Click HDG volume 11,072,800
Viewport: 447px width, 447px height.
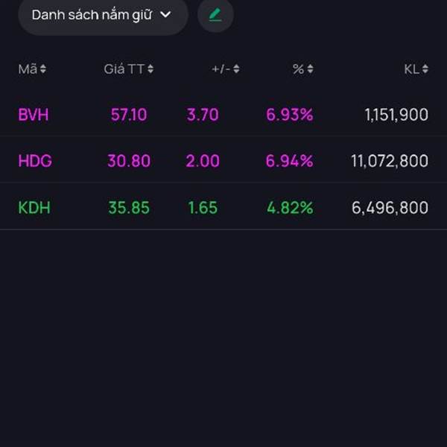[x=390, y=161]
